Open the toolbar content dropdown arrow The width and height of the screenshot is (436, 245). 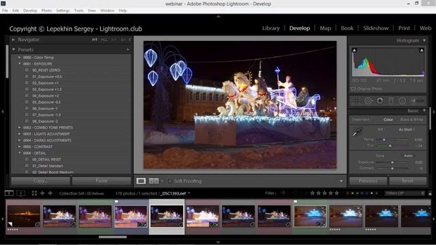pos(341,181)
